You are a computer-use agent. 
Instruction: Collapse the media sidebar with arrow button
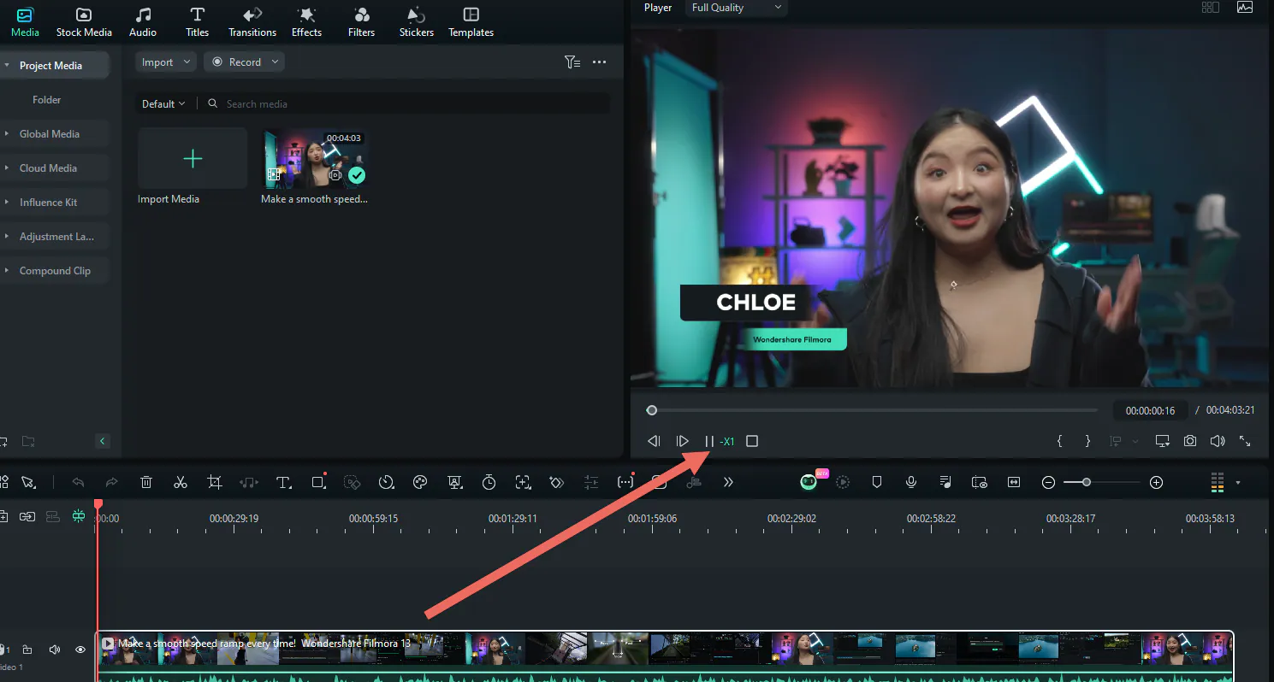point(103,441)
